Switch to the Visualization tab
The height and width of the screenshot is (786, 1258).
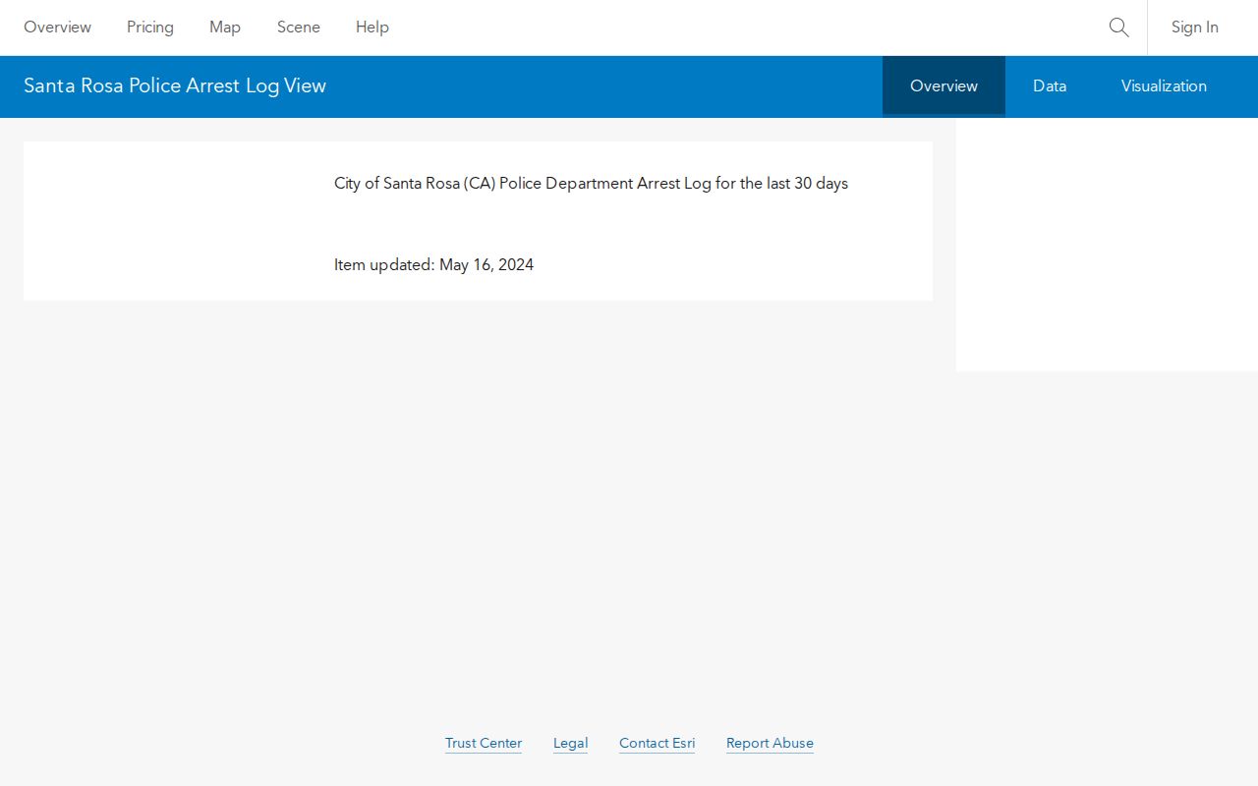(x=1164, y=85)
